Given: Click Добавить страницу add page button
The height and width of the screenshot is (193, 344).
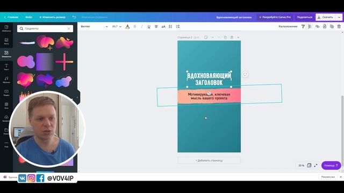Looking at the screenshot, I should click(209, 160).
